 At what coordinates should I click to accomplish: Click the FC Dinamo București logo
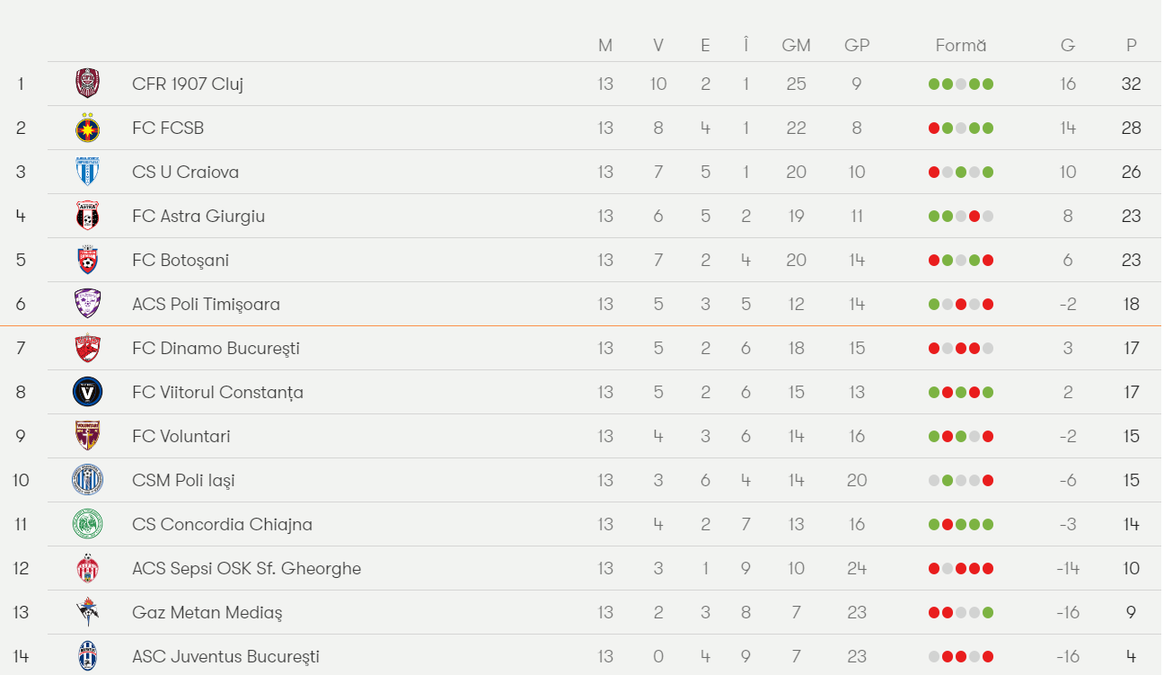(87, 348)
